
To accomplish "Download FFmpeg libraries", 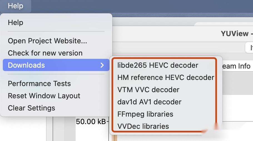I will click(x=145, y=114).
